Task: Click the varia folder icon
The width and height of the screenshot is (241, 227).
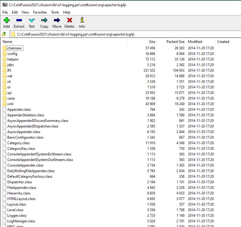Action: 4,98
